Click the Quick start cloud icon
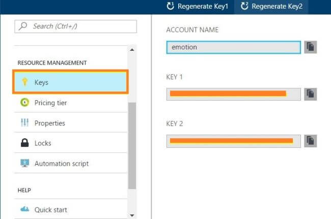The height and width of the screenshot is (219, 331). [24, 209]
